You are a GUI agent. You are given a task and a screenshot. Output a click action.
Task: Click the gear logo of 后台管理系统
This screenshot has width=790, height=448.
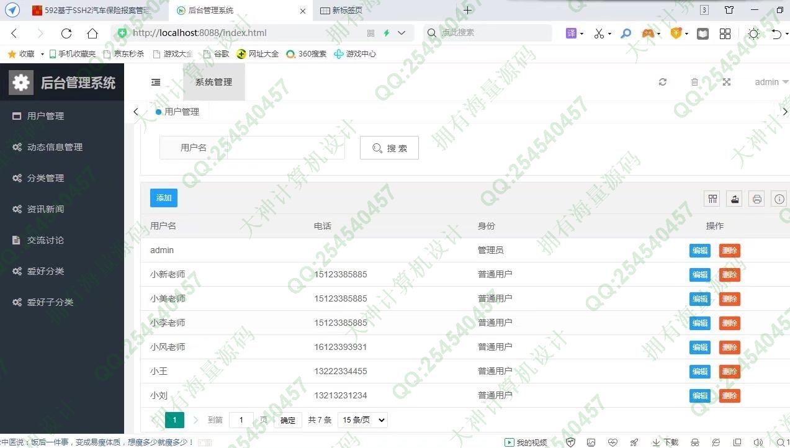coord(21,83)
